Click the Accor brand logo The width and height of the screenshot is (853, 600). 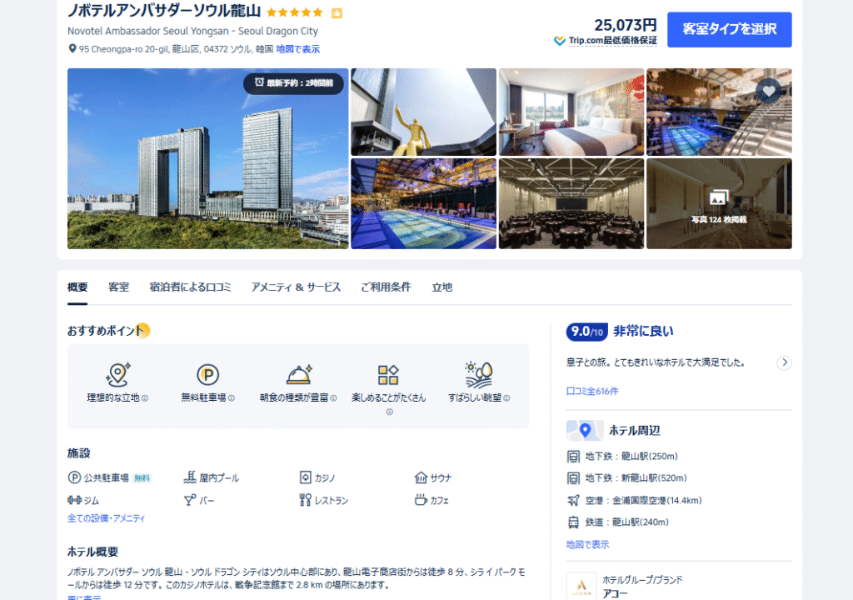pyautogui.click(x=581, y=586)
